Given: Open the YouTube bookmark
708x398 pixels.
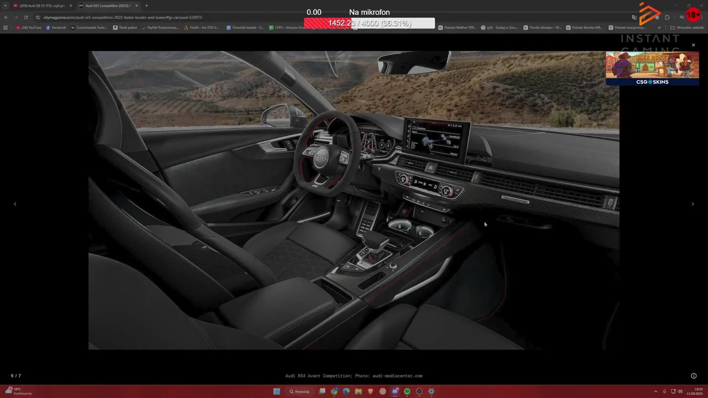Looking at the screenshot, I should (x=29, y=27).
